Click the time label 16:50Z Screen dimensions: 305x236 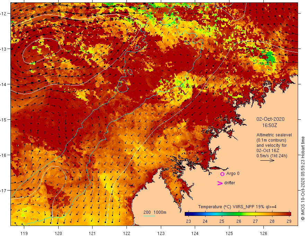click(270, 125)
